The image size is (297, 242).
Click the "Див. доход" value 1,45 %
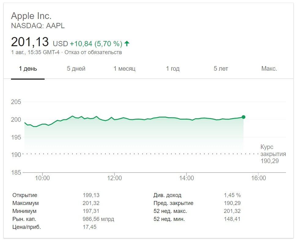(232, 195)
